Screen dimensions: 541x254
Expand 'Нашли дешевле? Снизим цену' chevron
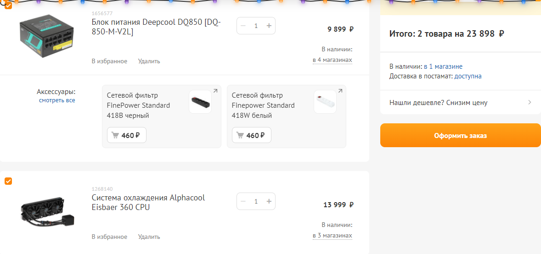tap(530, 102)
